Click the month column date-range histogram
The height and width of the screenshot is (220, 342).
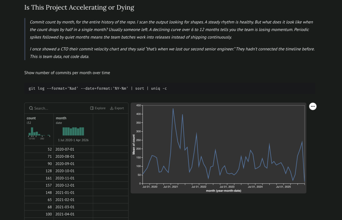pos(73,131)
